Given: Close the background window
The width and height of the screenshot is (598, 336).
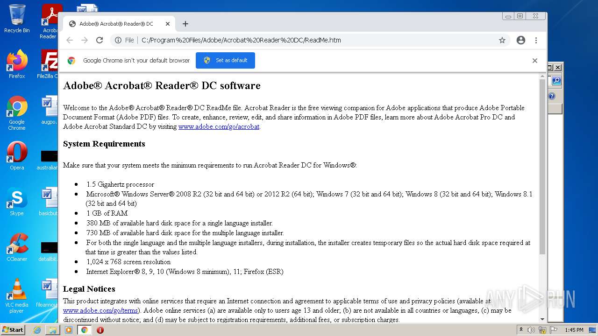Looking at the screenshot, I should (557, 67).
